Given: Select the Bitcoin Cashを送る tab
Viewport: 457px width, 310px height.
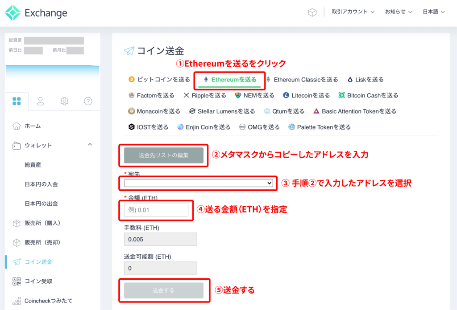Looking at the screenshot, I should pyautogui.click(x=368, y=95).
